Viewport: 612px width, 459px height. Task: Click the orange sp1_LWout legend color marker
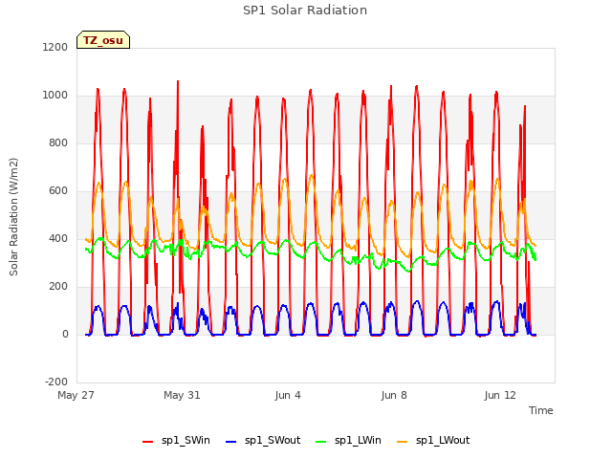(x=402, y=442)
